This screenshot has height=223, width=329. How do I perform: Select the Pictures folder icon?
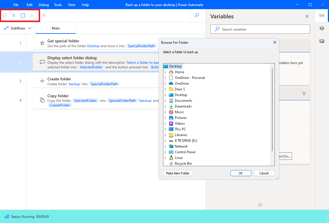click(171, 118)
